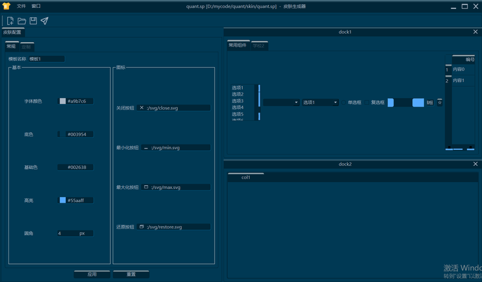Image resolution: width=482 pixels, height=282 pixels.
Task: Select 选项5 in the list
Action: click(243, 114)
